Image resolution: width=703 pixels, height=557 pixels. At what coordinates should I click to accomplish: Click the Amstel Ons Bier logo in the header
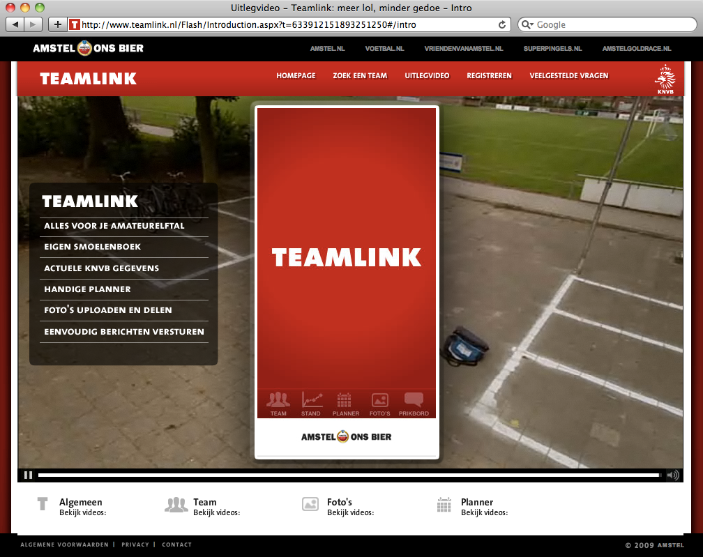(x=89, y=48)
